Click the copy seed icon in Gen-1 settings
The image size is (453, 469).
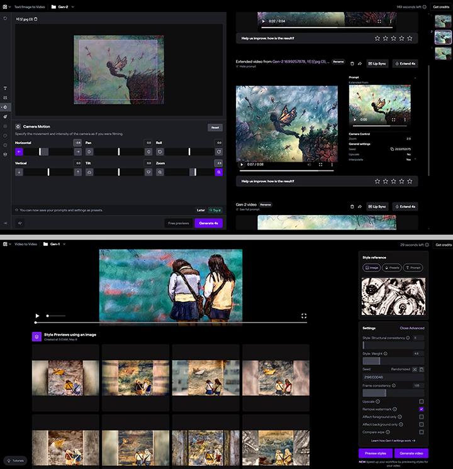pyautogui.click(x=422, y=370)
